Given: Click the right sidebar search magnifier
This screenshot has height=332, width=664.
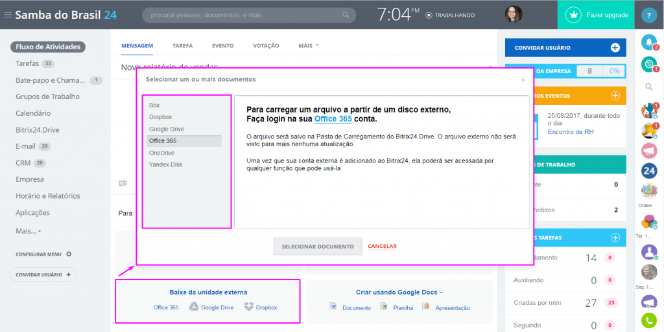Looking at the screenshot, I should (648, 87).
